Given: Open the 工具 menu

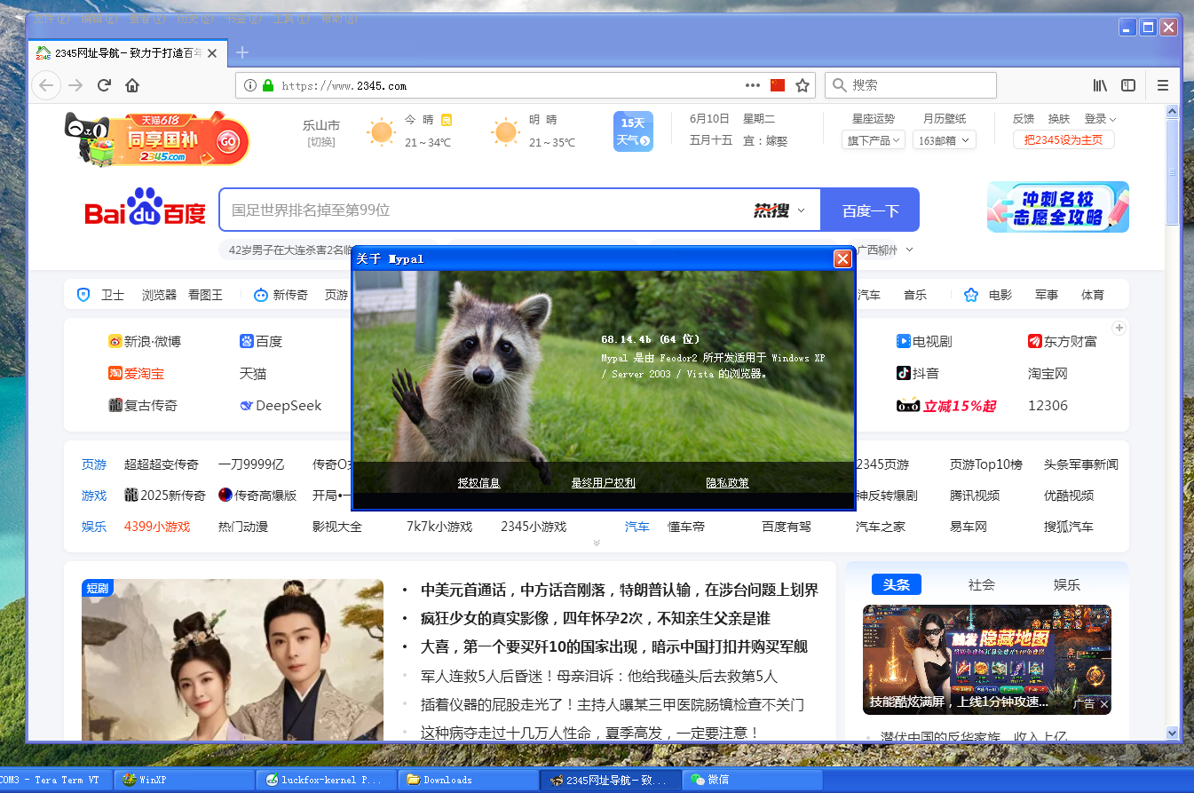Looking at the screenshot, I should point(289,20).
